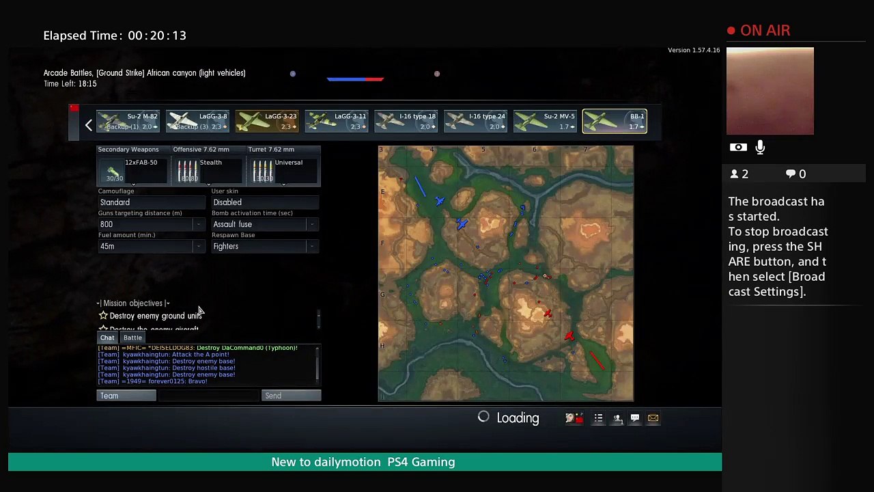
Task: Open the Universal turret ammo belt selector
Action: (x=283, y=171)
